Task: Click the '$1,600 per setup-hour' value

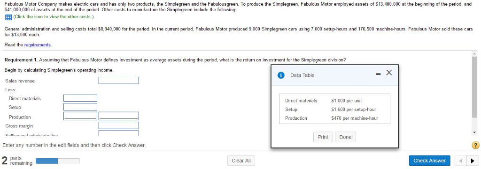Action: click(x=353, y=110)
